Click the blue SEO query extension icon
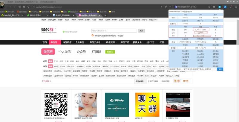The image size is (239, 122). [220, 7]
